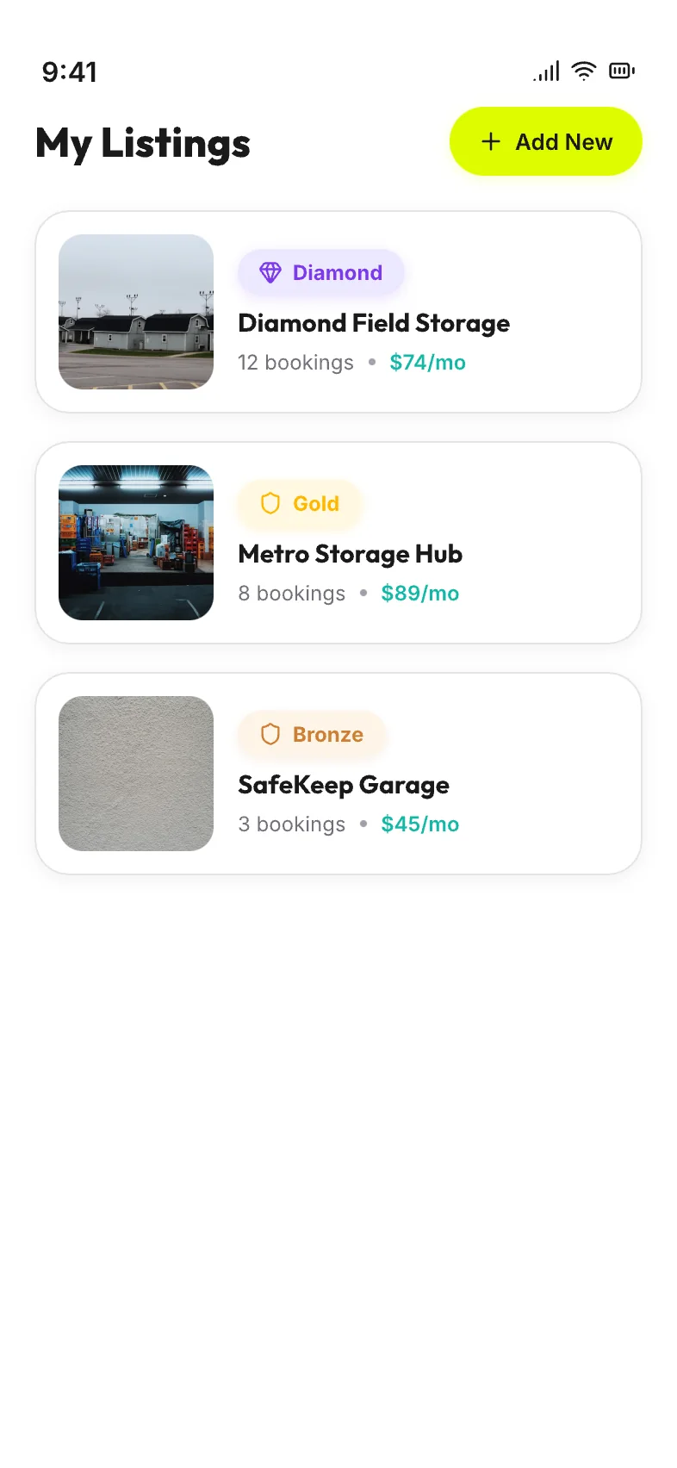Click the Add New button label
This screenshot has width=677, height=1468.
564,142
